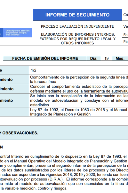Click the FECHA DE EMISIÓN DEL INFORME label
The height and width of the screenshot is (193, 128).
point(45,58)
